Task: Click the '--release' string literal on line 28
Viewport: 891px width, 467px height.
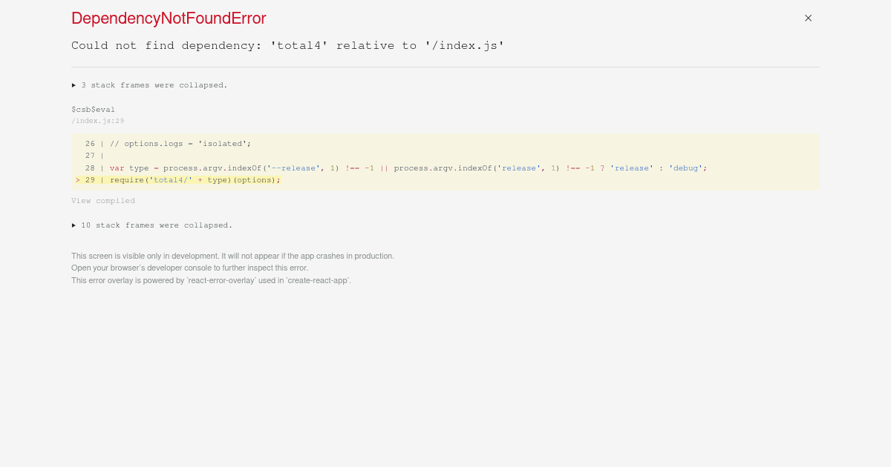Action: 294,168
